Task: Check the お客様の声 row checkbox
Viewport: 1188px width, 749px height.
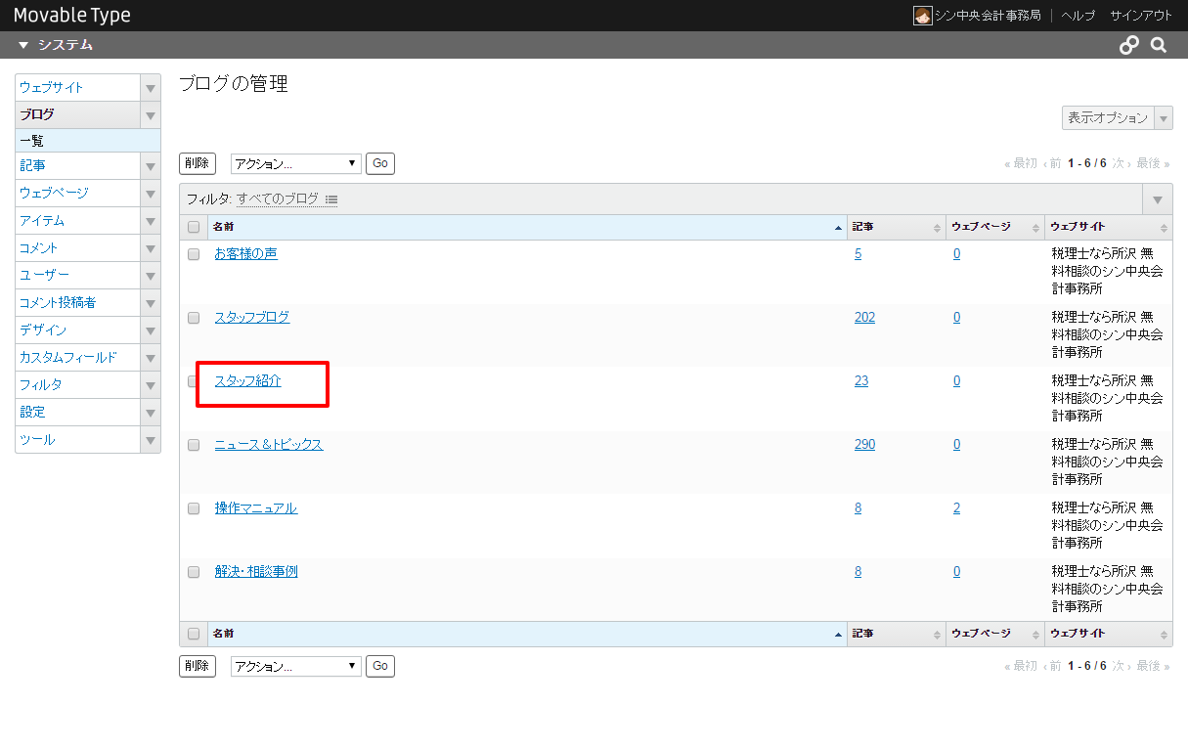Action: click(194, 254)
